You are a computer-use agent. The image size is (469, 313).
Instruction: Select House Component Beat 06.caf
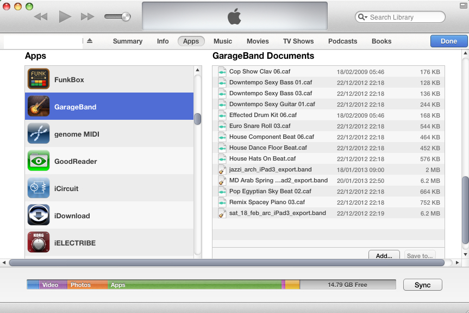pyautogui.click(x=328, y=137)
